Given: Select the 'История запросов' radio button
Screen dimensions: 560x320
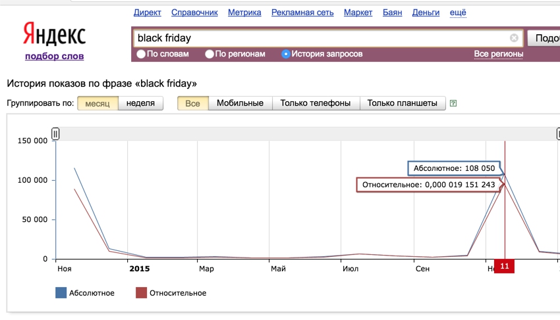Looking at the screenshot, I should 286,54.
